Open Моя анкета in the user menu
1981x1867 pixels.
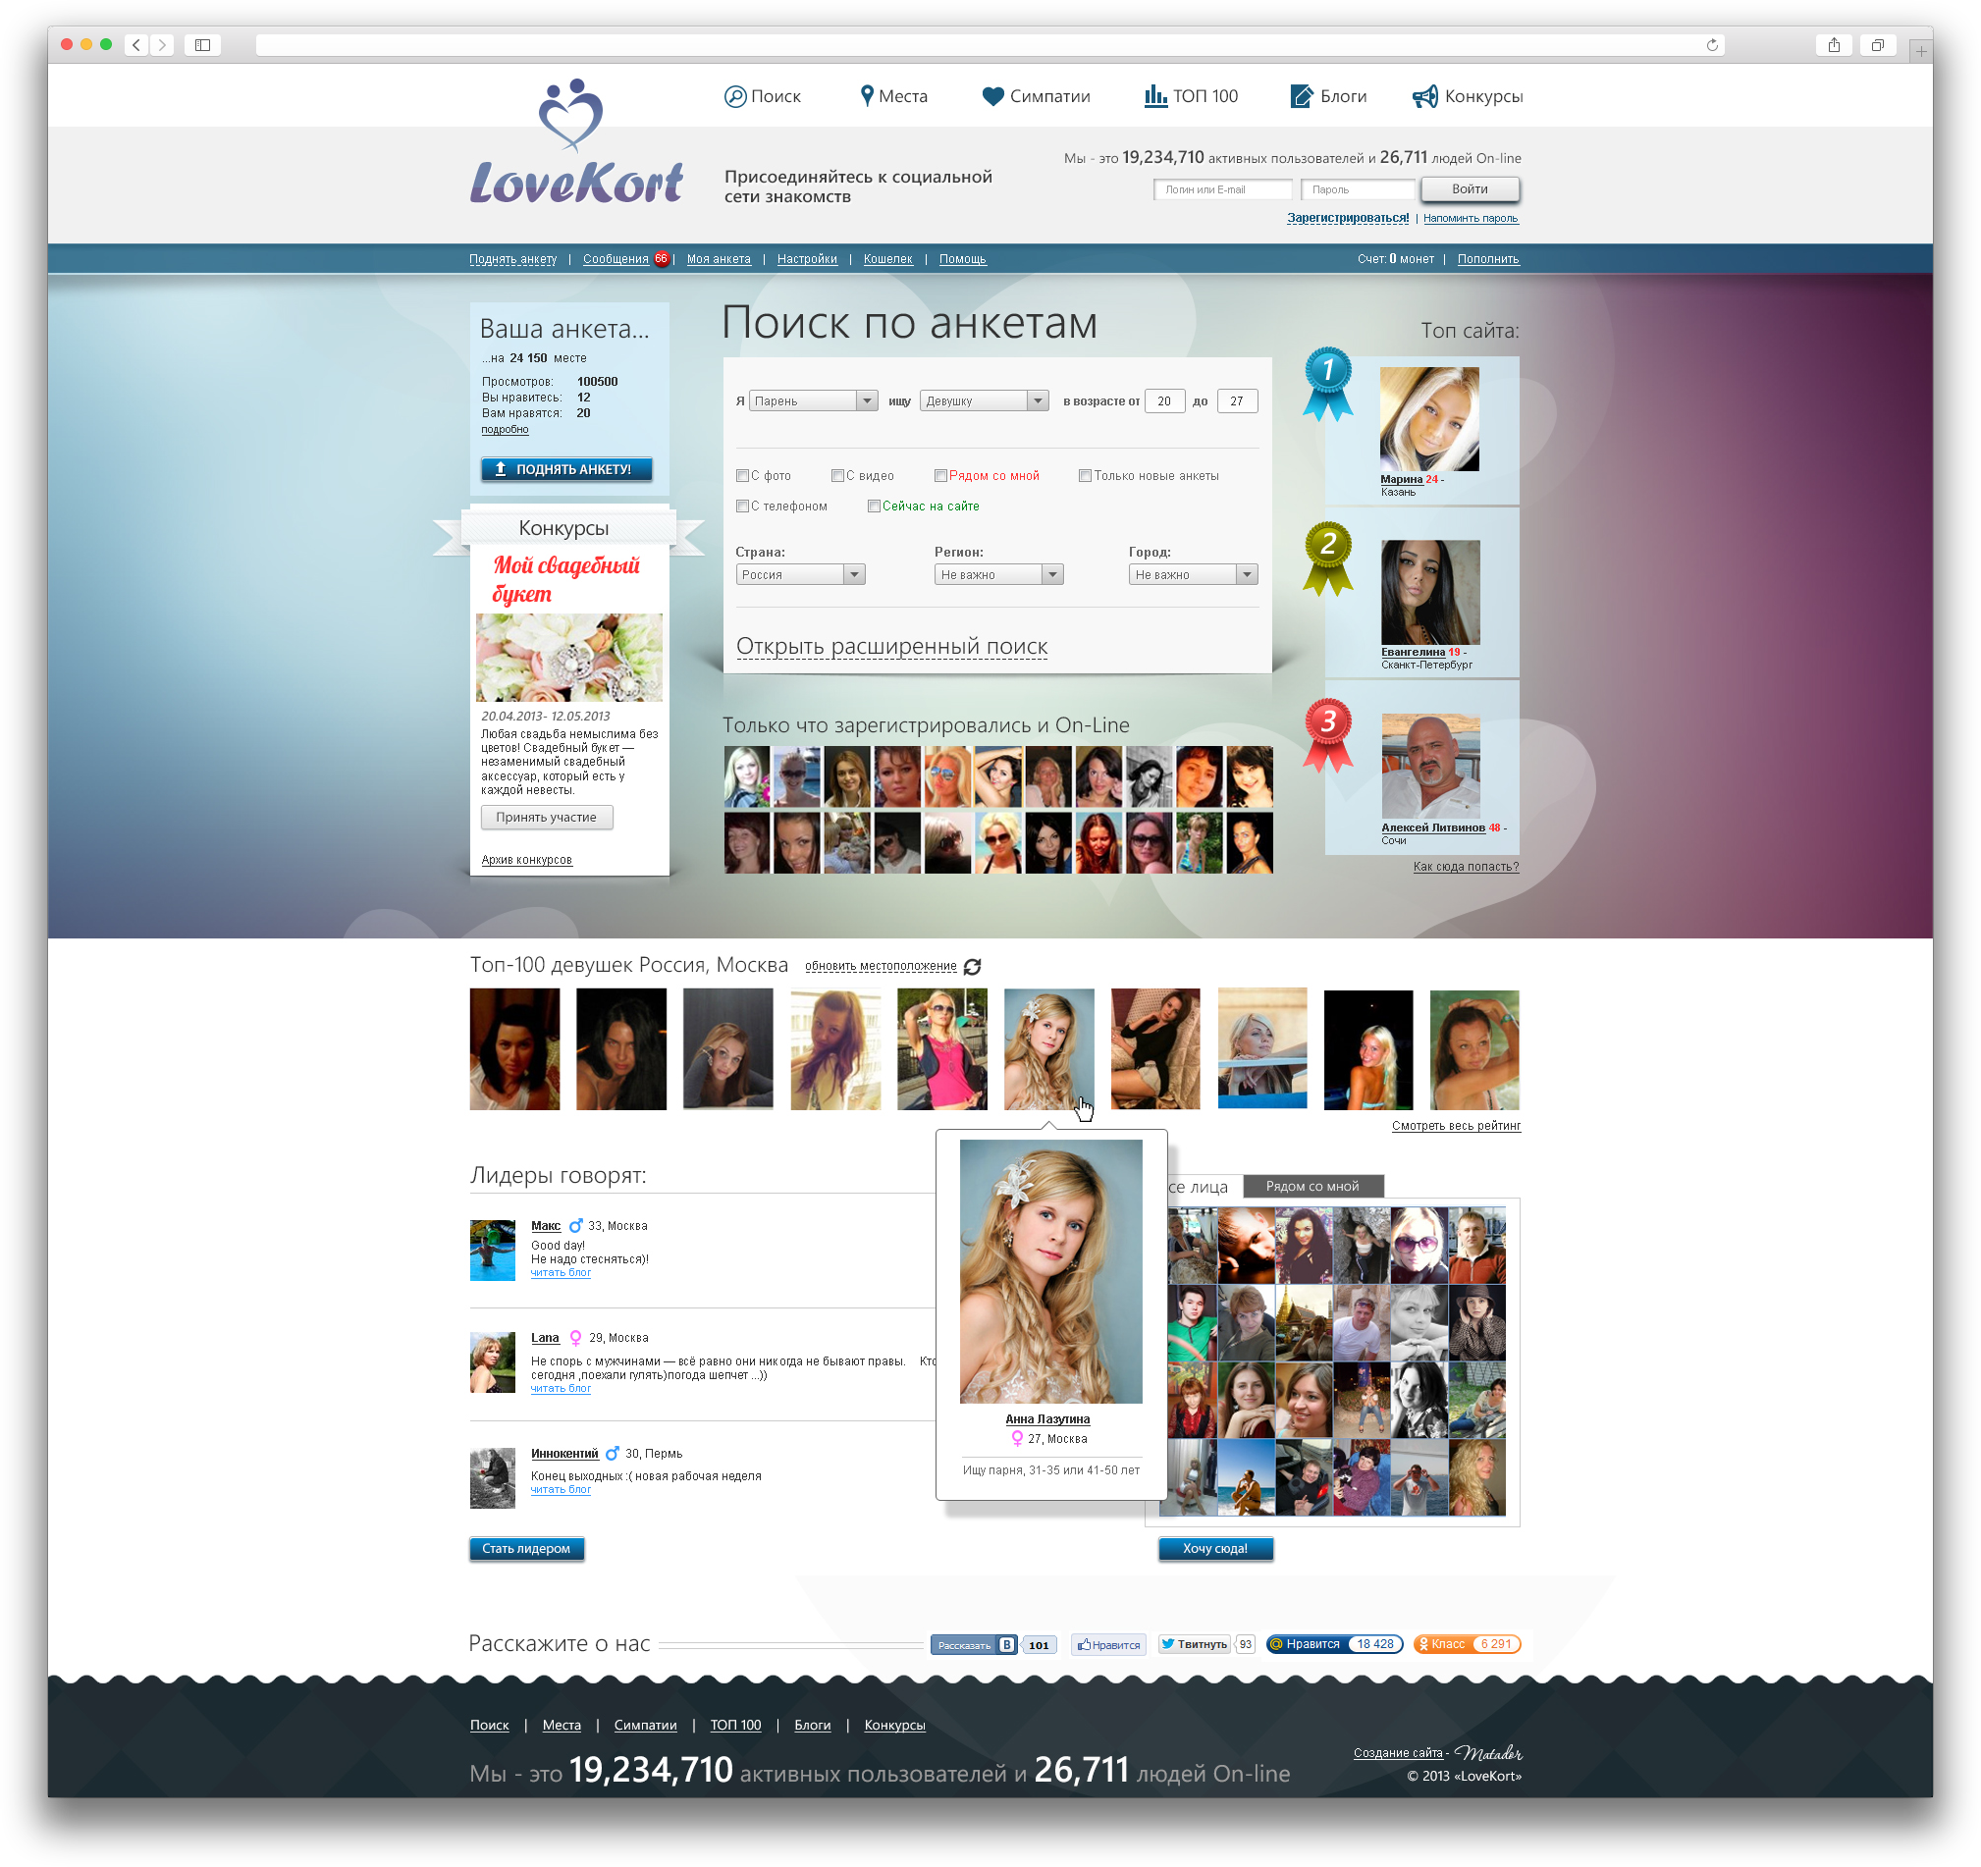click(719, 259)
